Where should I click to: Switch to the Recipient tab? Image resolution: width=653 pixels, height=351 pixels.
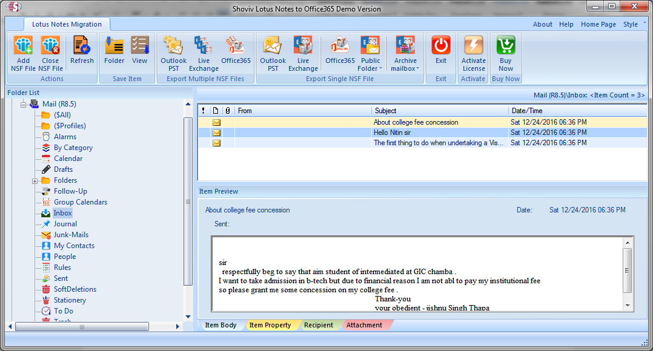(318, 325)
